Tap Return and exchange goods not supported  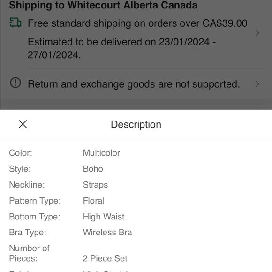tap(134, 84)
